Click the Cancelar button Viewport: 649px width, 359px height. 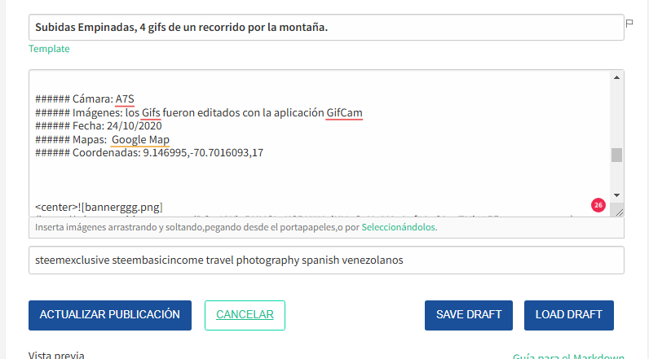pos(245,315)
